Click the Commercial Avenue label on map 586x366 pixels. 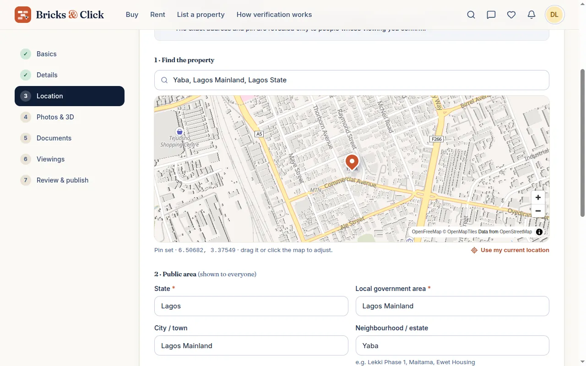tap(350, 183)
